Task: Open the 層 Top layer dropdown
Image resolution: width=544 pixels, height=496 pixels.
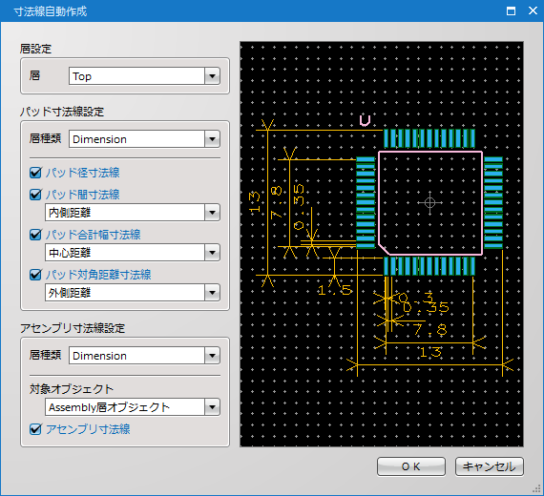Action: point(144,76)
